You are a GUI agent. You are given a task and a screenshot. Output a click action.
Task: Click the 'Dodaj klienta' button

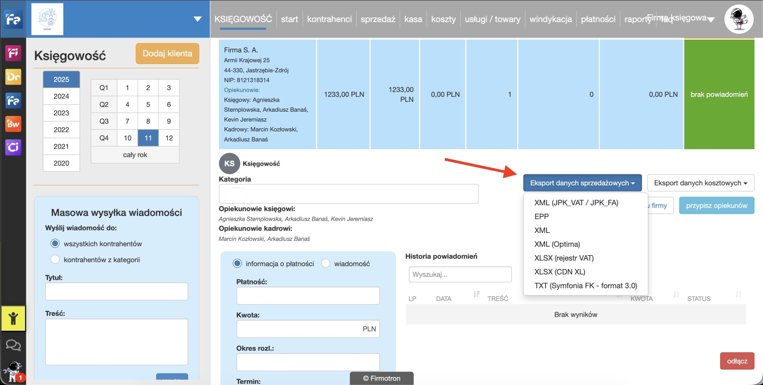point(167,54)
